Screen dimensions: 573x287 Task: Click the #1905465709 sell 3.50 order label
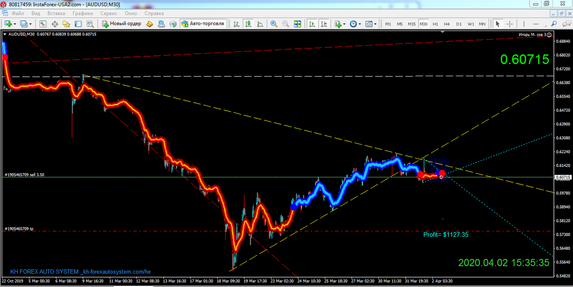point(24,175)
